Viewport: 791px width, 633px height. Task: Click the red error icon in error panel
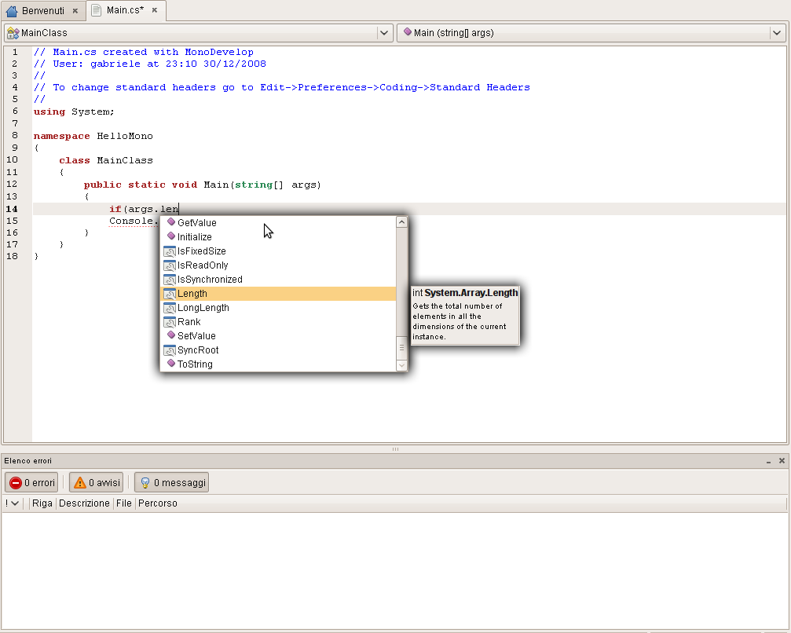[x=14, y=482]
